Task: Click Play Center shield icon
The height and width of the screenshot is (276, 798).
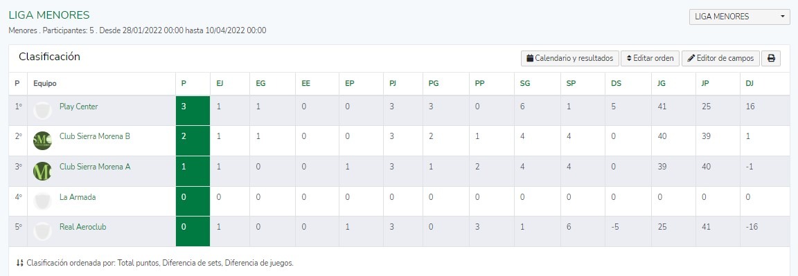Action: click(42, 110)
